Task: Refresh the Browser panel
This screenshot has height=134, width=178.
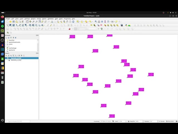Action: [9, 38]
